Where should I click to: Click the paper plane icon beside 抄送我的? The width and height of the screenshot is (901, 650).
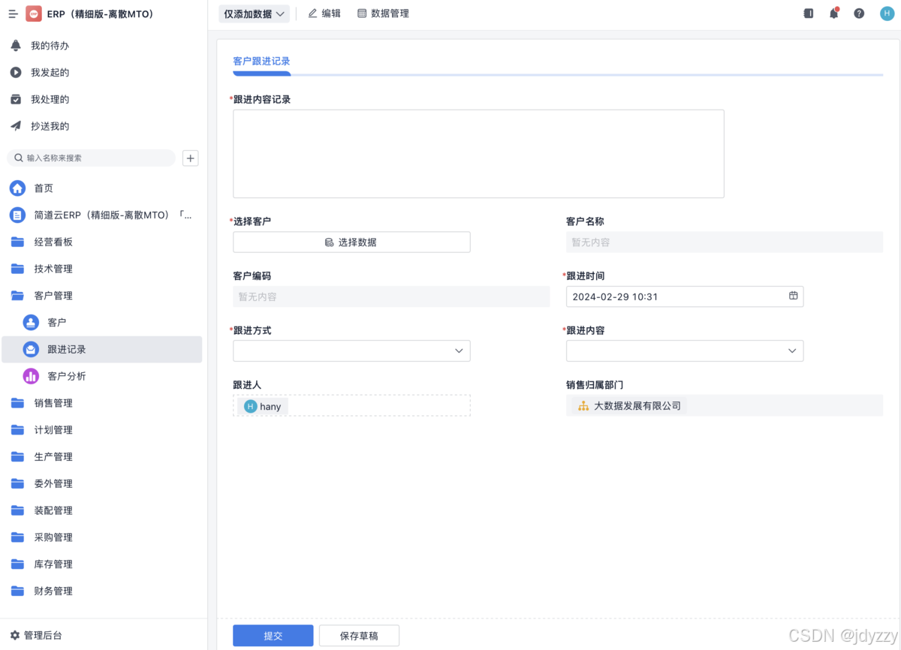[x=16, y=126]
